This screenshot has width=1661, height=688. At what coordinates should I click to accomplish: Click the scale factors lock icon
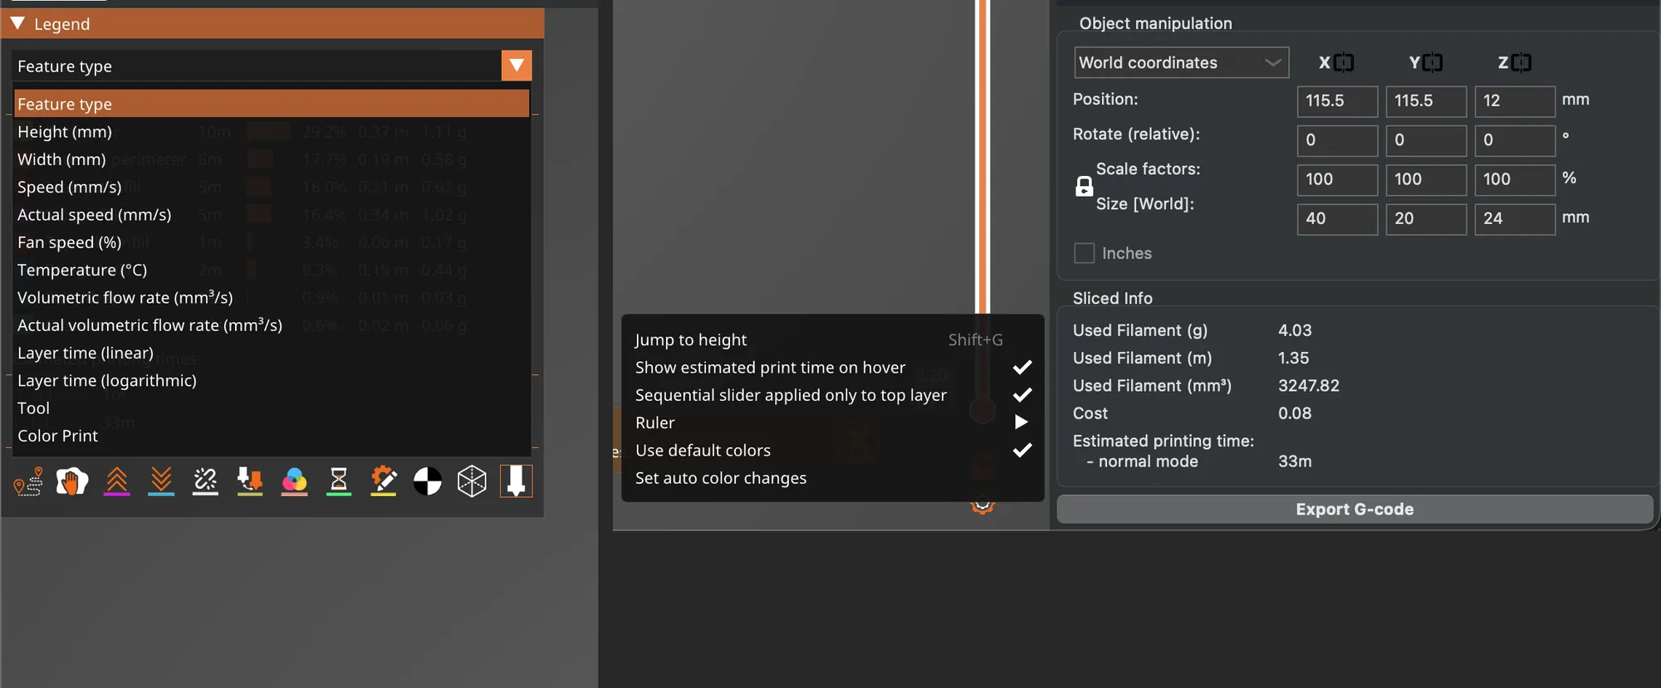(x=1084, y=187)
